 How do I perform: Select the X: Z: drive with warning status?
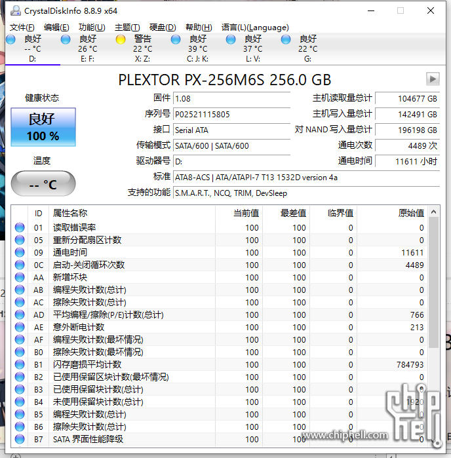click(x=142, y=48)
